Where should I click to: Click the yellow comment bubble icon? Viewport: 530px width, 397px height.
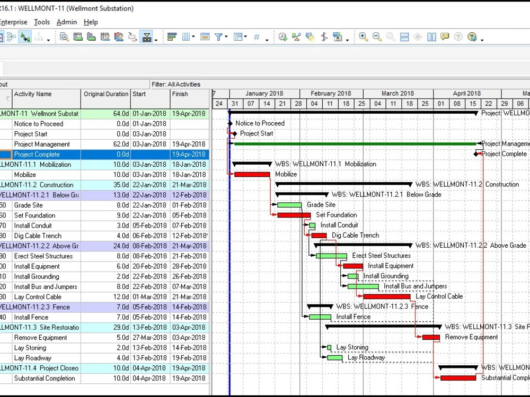tap(445, 37)
